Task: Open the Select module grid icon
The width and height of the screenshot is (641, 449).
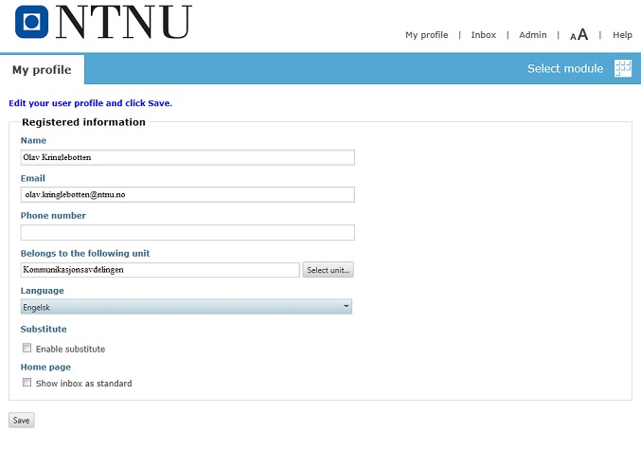Action: (x=623, y=68)
